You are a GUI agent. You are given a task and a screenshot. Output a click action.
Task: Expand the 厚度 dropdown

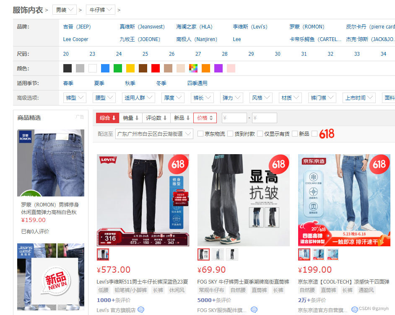point(173,98)
